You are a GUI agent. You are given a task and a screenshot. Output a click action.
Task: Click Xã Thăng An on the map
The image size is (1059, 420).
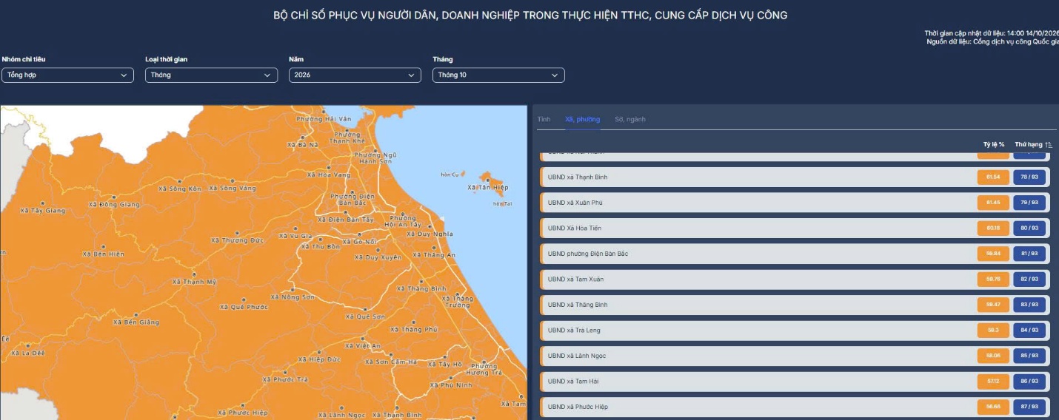434,255
